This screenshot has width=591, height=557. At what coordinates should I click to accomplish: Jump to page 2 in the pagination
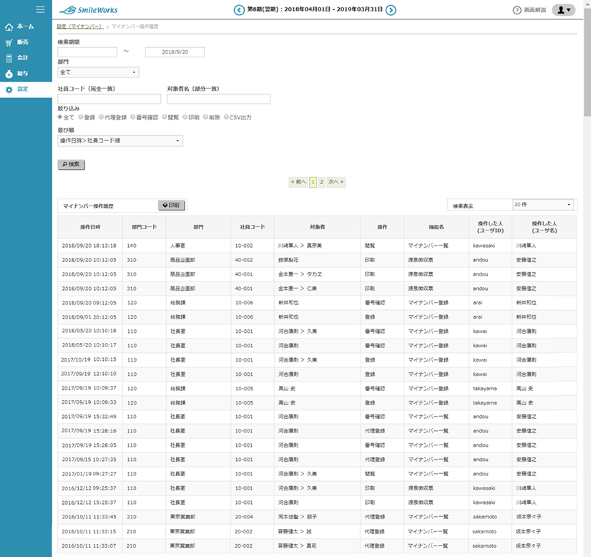[x=321, y=182]
